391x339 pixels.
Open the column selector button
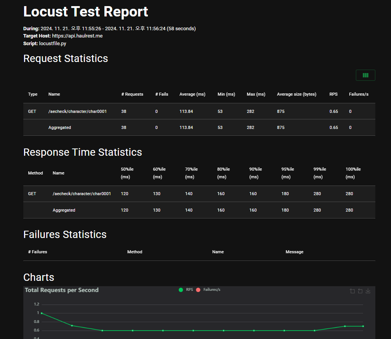pos(365,75)
